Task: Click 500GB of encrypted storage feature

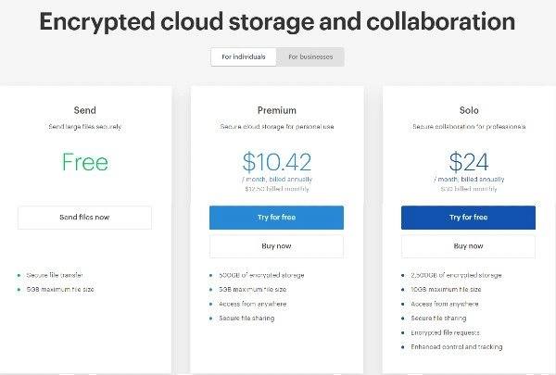Action: click(x=261, y=275)
